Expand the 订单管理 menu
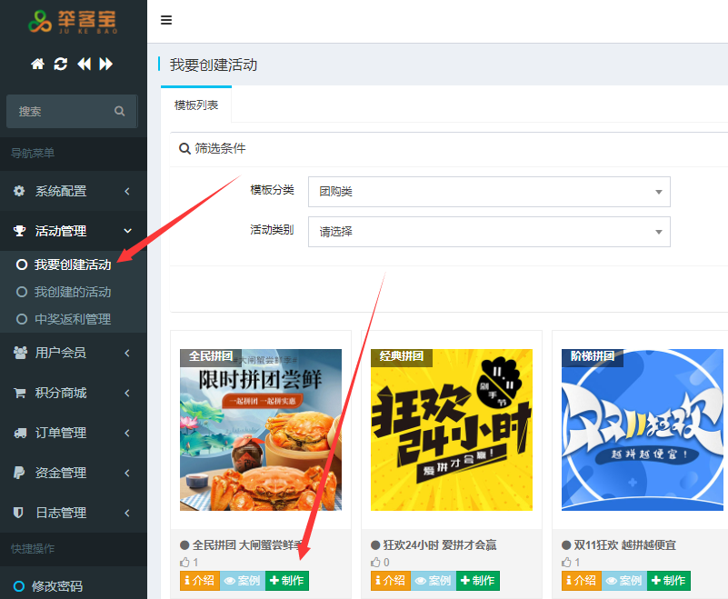The width and height of the screenshot is (728, 599). pos(74,433)
